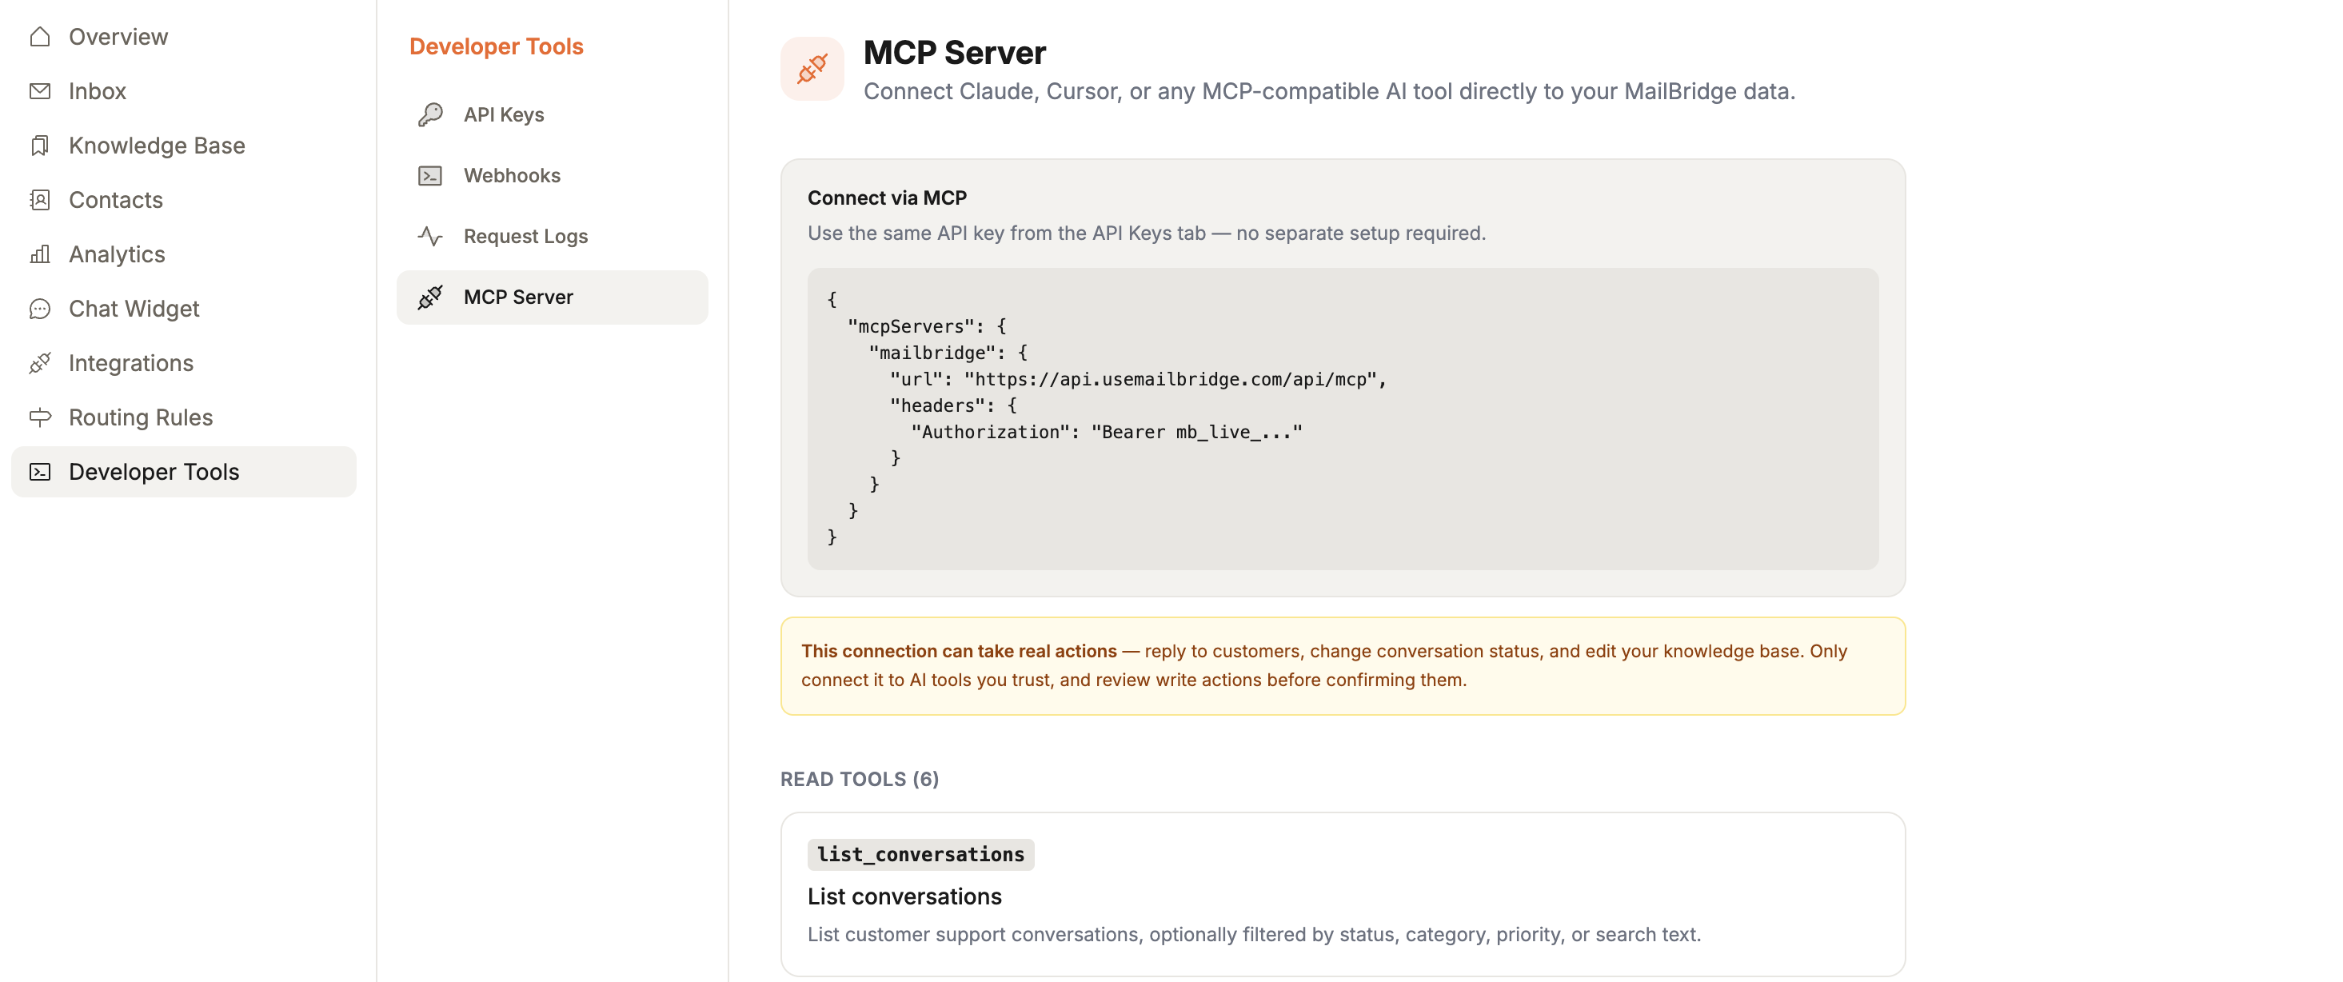The height and width of the screenshot is (982, 2343).
Task: Click the Overview home icon
Action: coord(40,36)
